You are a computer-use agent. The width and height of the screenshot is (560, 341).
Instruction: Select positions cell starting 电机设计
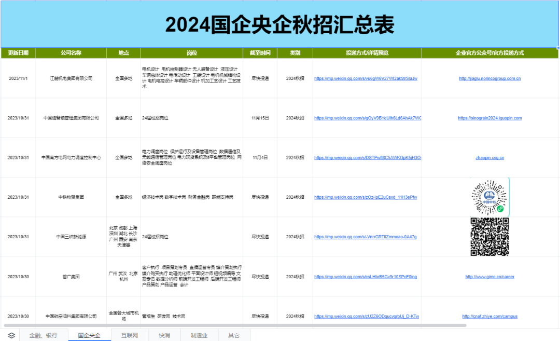coord(192,78)
